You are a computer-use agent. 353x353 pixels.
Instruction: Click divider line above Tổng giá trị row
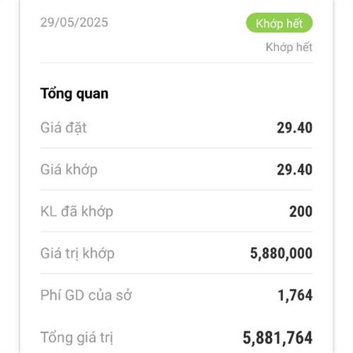tap(176, 316)
